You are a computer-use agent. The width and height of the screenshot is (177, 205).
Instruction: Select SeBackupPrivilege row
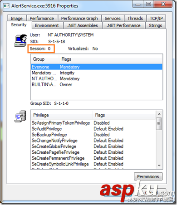click(93, 135)
